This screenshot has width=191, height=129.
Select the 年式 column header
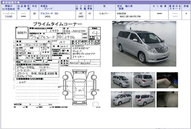coord(34,7)
